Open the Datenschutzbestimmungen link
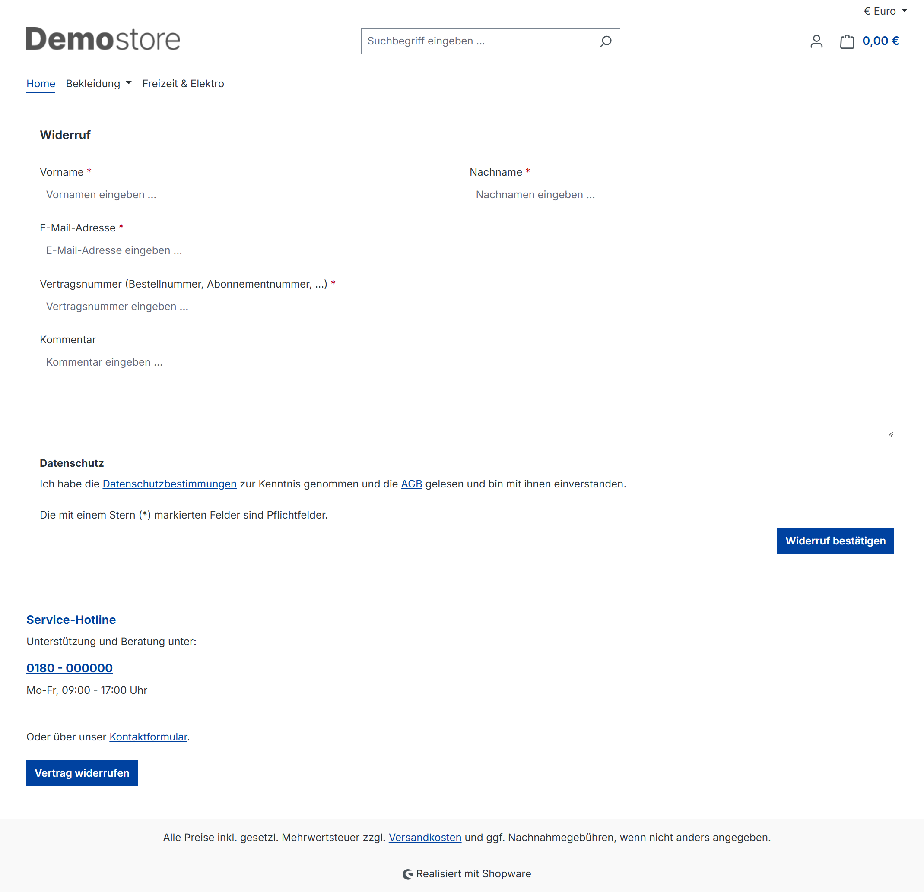Image resolution: width=924 pixels, height=892 pixels. point(169,484)
